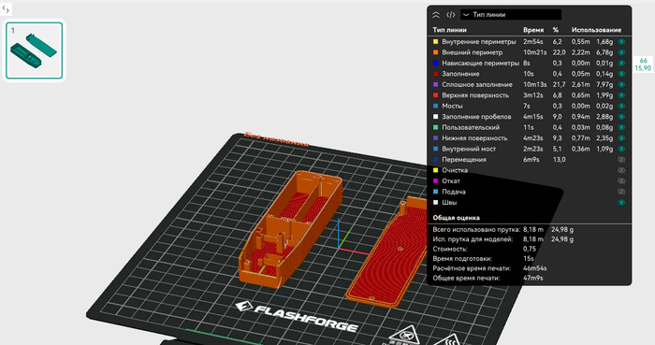Select plate 1 thumbnail
This screenshot has width=655, height=345.
35,50
